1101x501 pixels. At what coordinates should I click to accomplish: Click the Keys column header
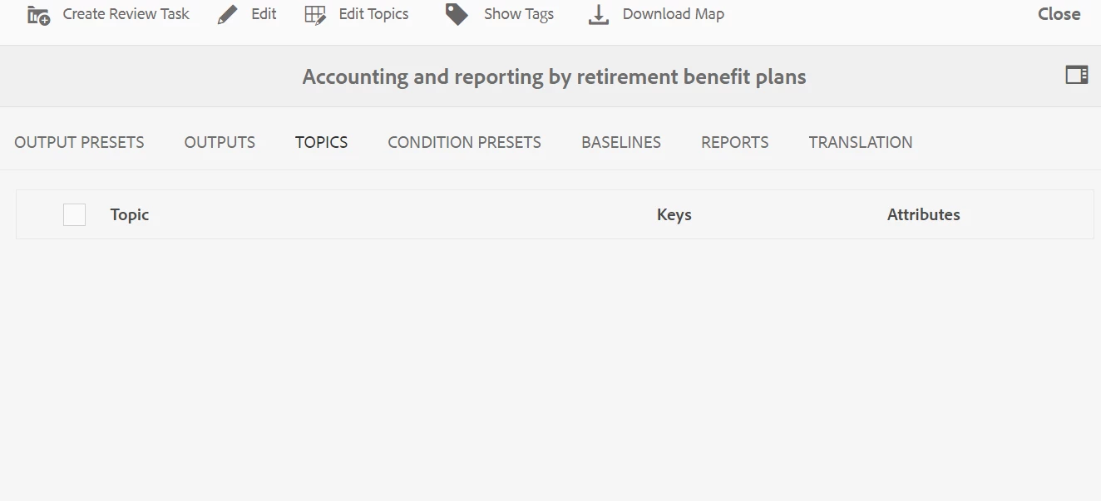point(674,214)
